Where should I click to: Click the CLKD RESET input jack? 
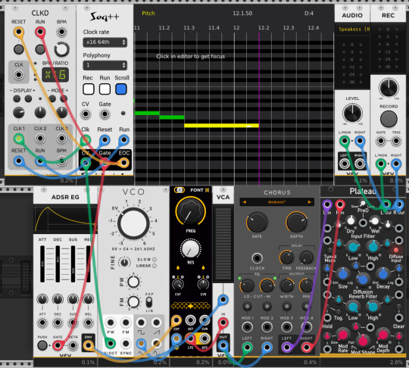(18, 32)
